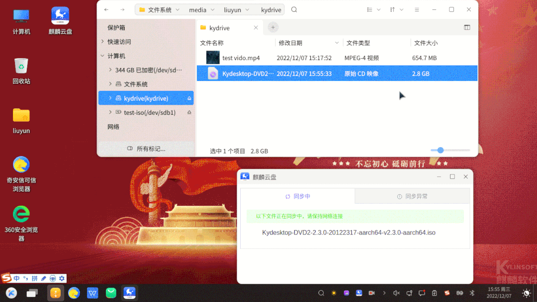The image size is (537, 302).
Task: Click the muted volume tray icon
Action: coord(396,293)
